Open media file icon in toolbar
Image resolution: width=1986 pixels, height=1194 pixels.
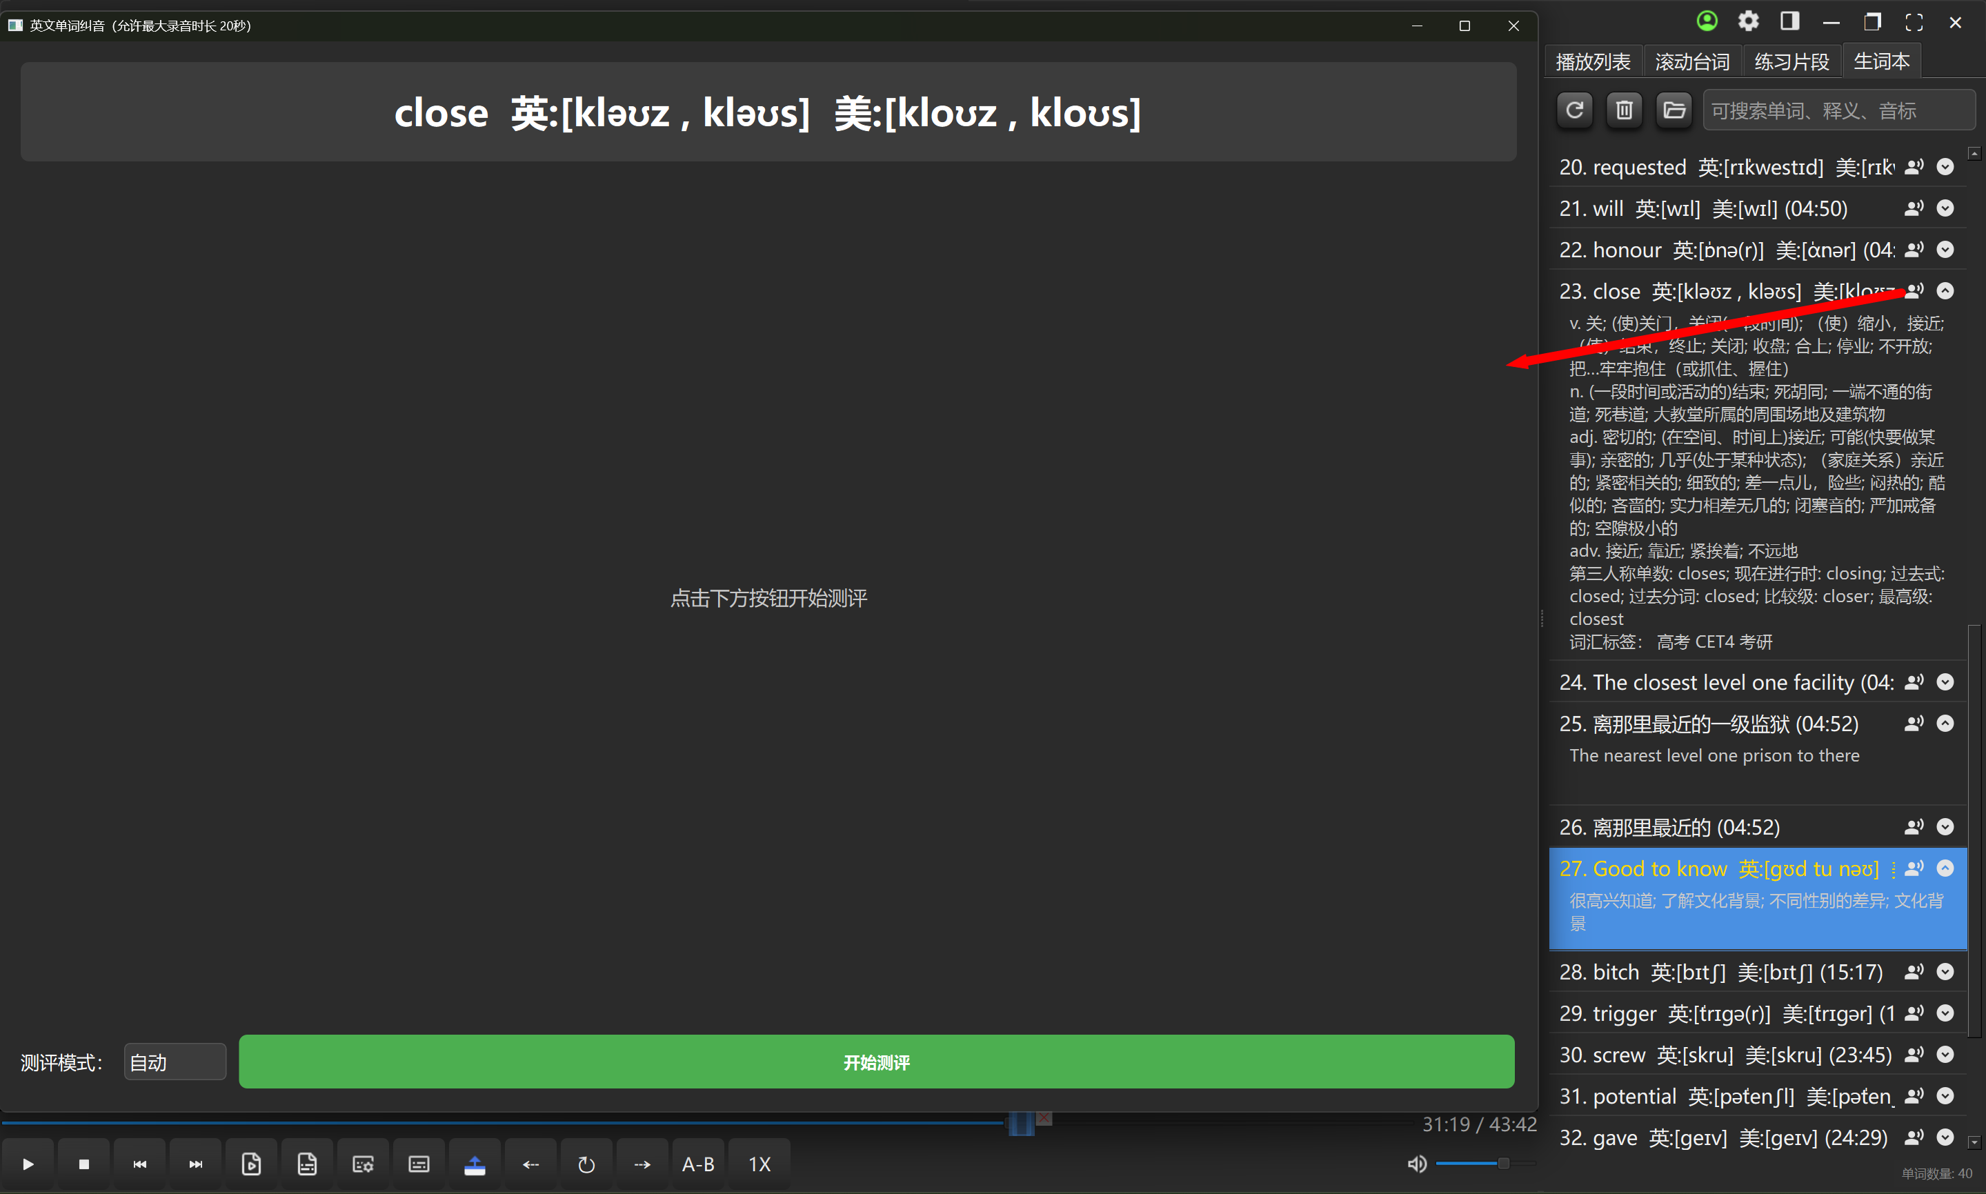tap(251, 1164)
